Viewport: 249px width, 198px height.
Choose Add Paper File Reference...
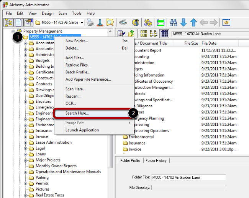click(x=94, y=79)
